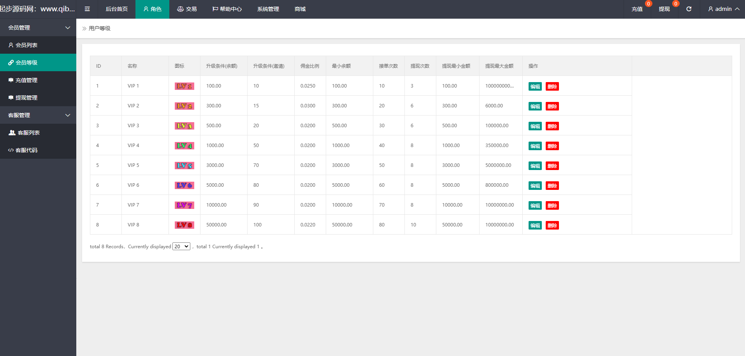Viewport: 745px width, 356px height.
Task: Click the LV 8 level badge icon
Action: [x=184, y=225]
